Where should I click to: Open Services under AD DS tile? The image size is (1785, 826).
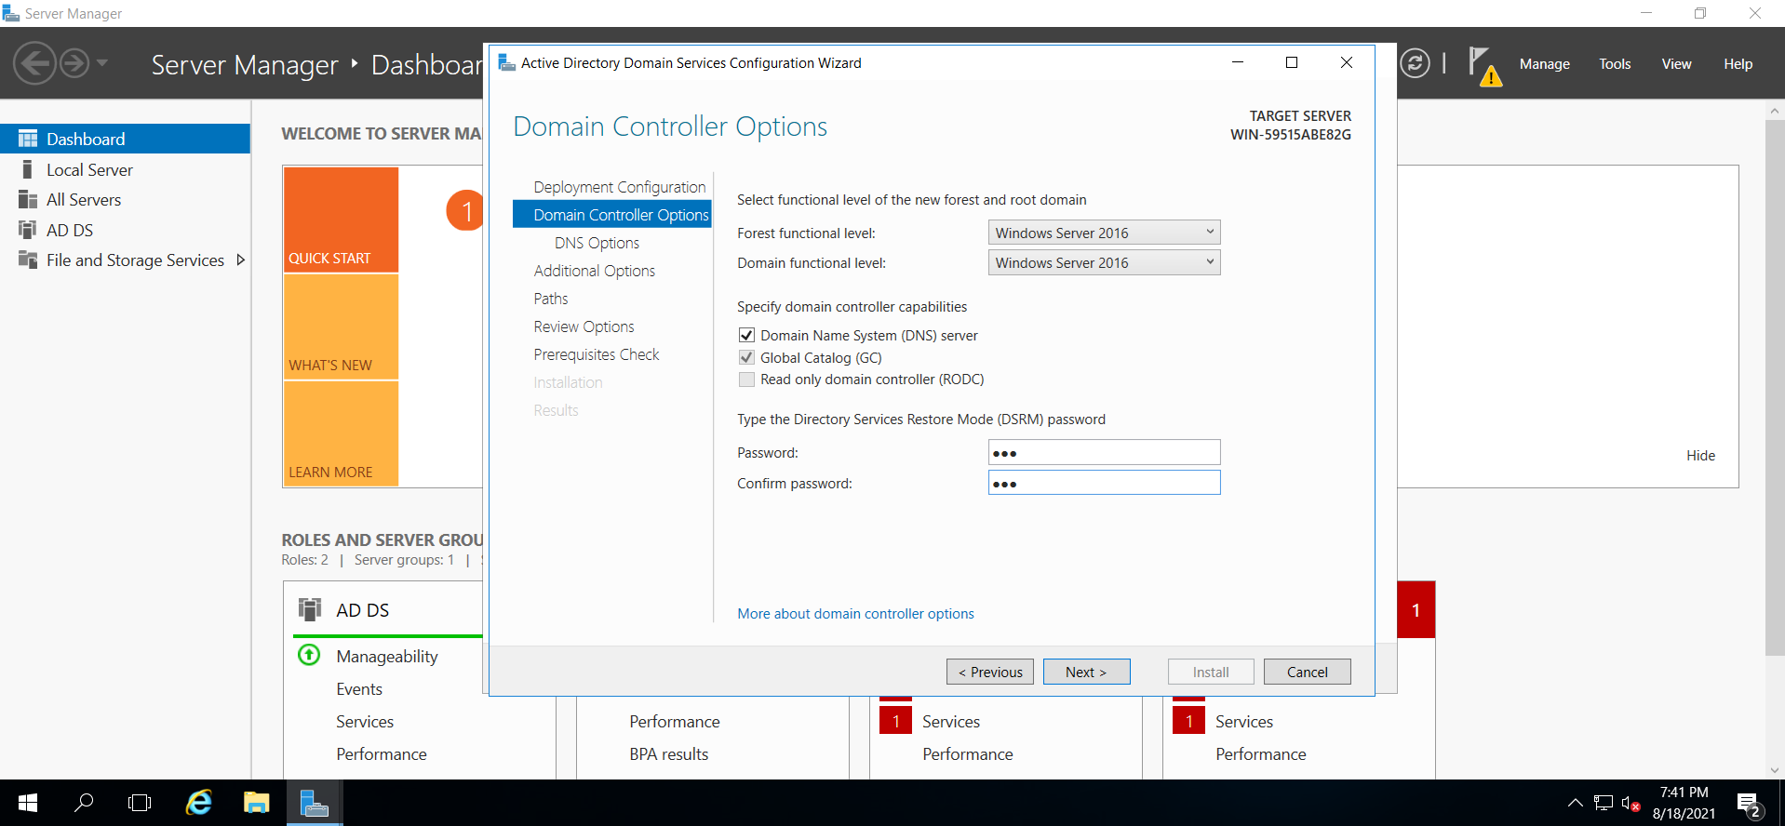point(365,722)
